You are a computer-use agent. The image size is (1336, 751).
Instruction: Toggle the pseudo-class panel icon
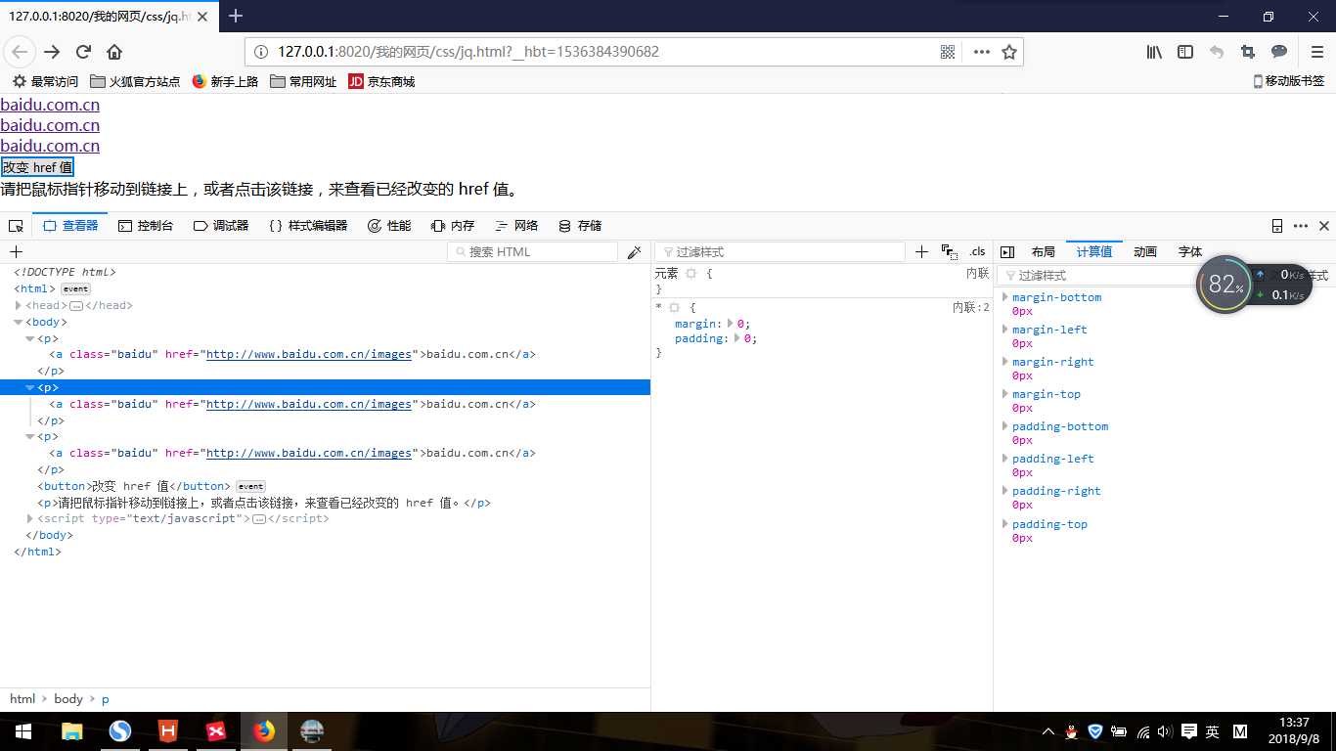(x=949, y=252)
